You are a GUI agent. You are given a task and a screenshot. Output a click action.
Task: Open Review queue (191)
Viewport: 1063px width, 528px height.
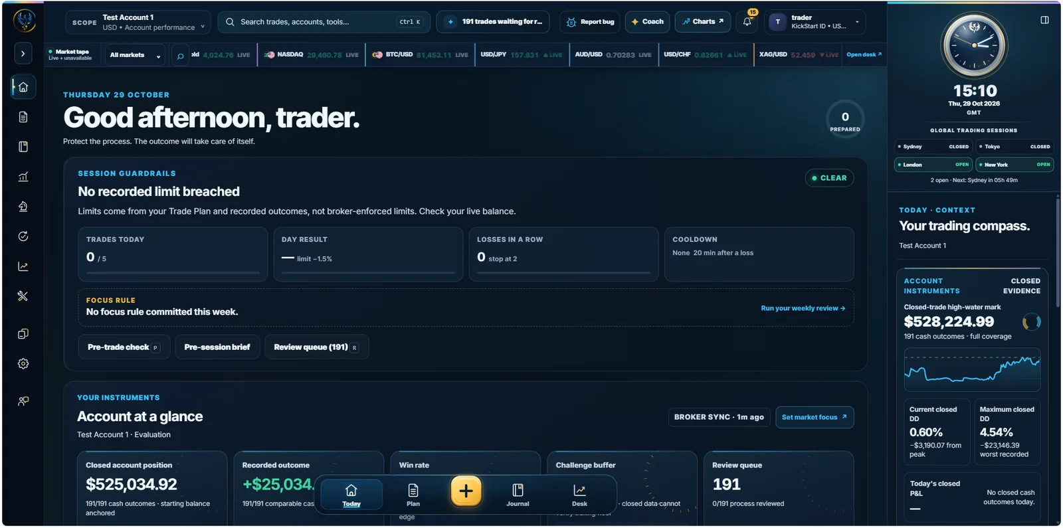point(316,347)
